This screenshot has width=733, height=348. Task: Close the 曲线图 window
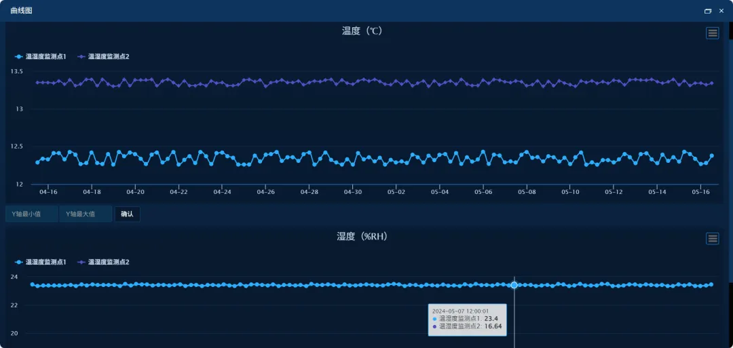click(721, 11)
